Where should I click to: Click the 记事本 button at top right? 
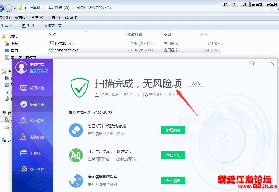point(257,5)
